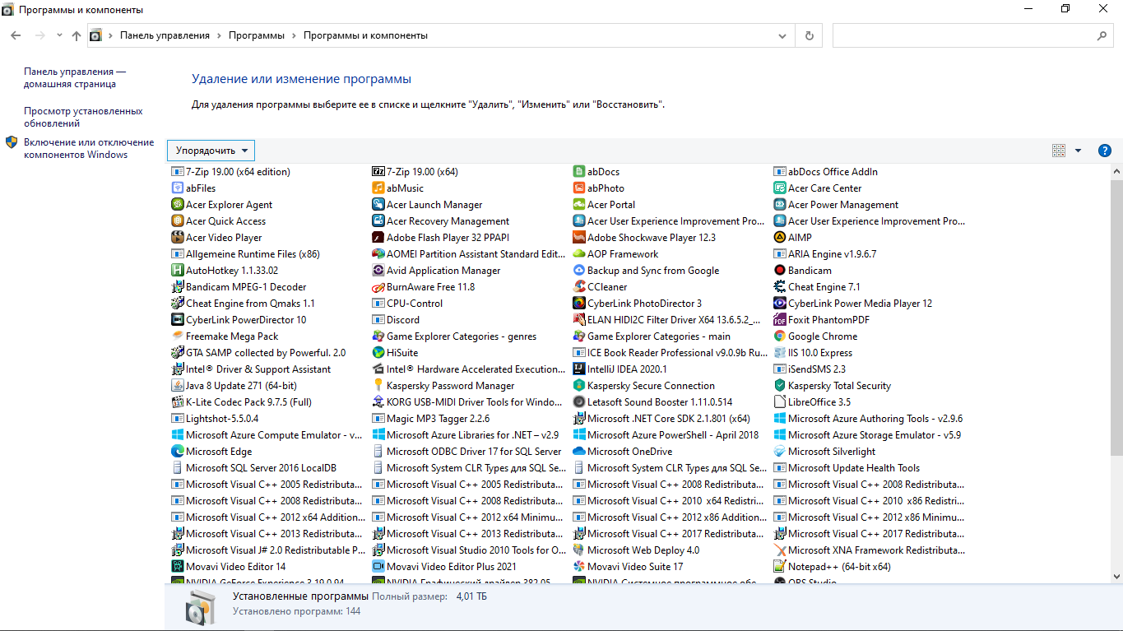The image size is (1123, 631).
Task: Click the Up one level arrow
Action: 77,35
